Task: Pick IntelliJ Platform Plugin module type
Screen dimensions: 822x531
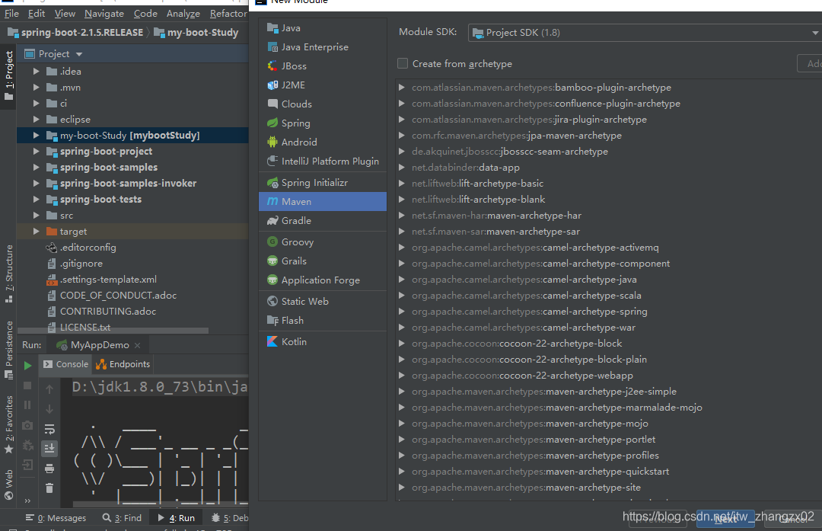Action: [323, 161]
